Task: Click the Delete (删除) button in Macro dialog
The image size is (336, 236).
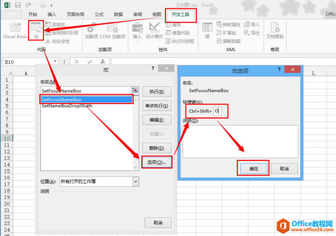Action: point(157,148)
